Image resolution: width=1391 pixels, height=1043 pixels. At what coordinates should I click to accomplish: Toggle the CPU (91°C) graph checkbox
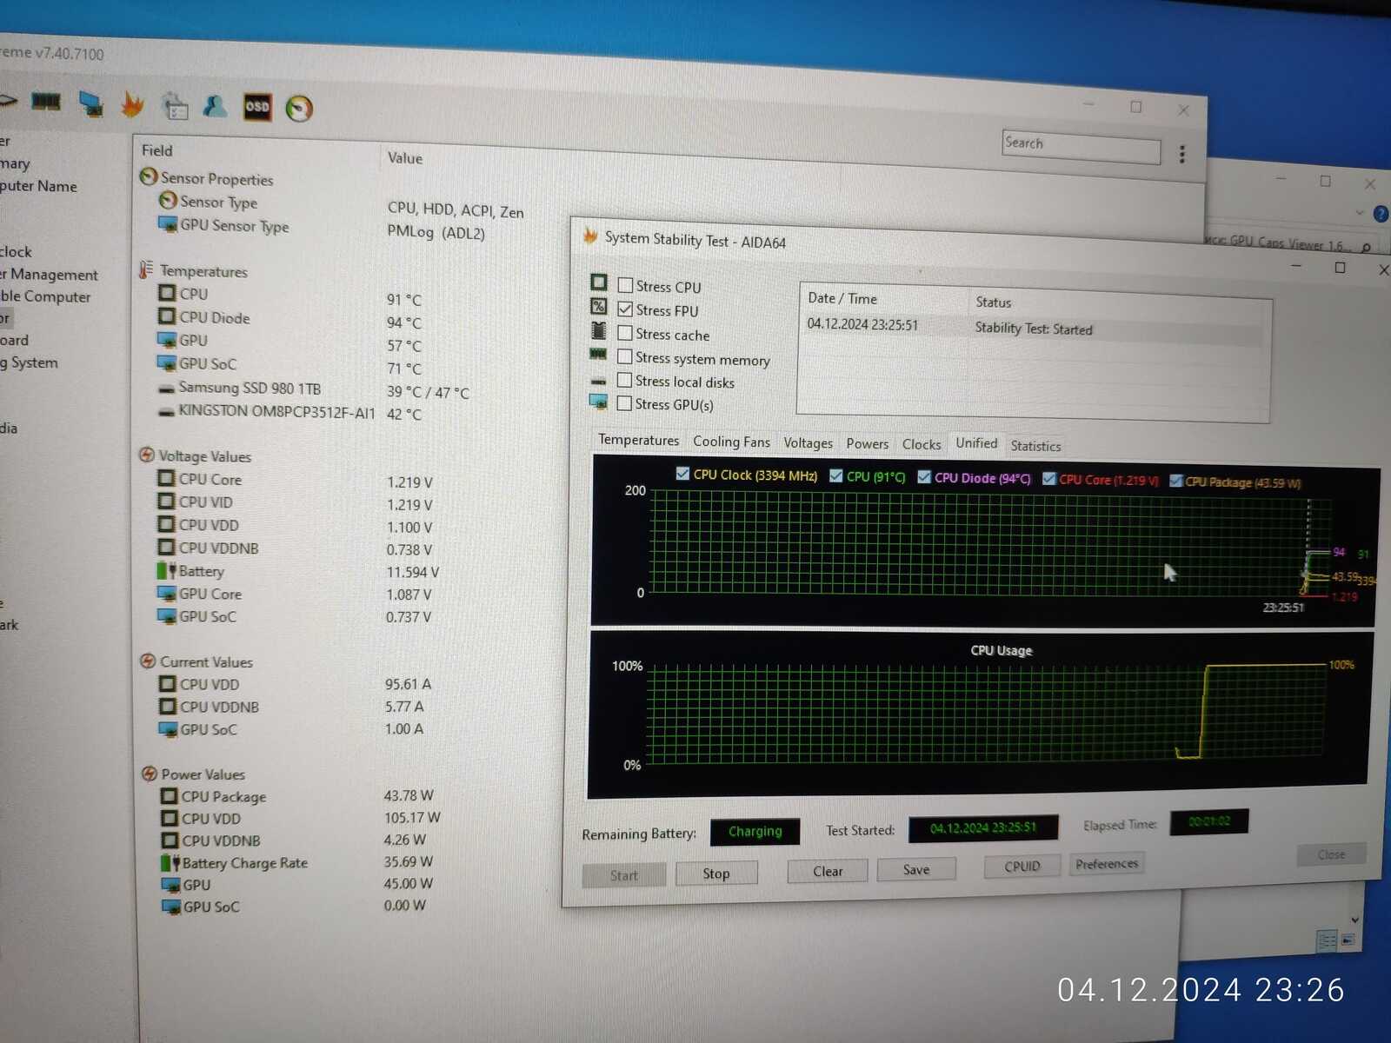[836, 476]
